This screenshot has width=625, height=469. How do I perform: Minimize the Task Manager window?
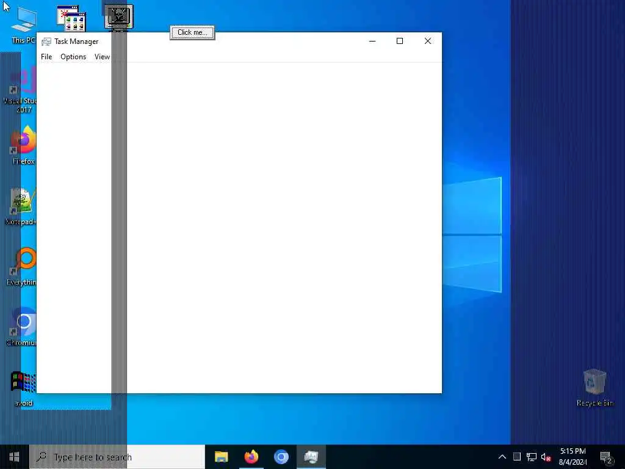[372, 41]
